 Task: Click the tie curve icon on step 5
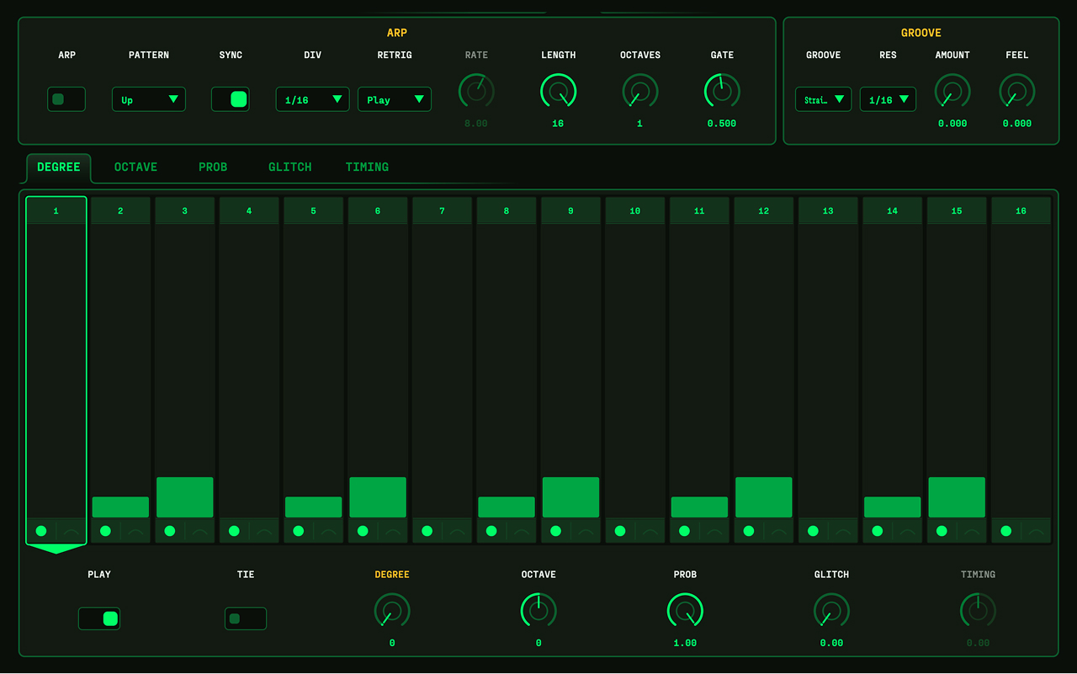329,531
